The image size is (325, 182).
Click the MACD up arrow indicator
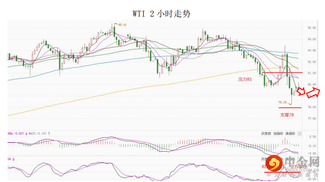pos(49,133)
